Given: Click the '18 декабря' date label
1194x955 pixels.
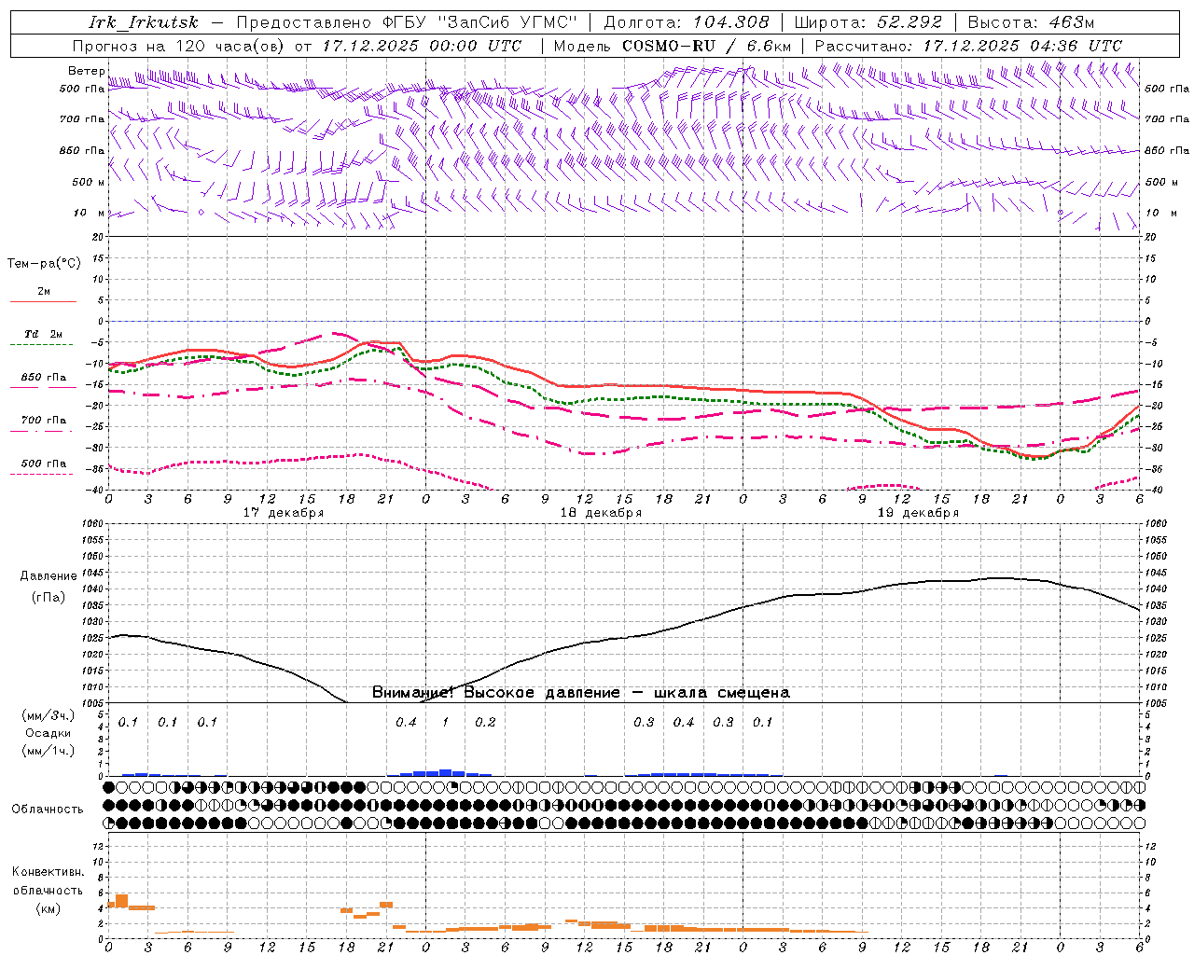Looking at the screenshot, I should (601, 513).
